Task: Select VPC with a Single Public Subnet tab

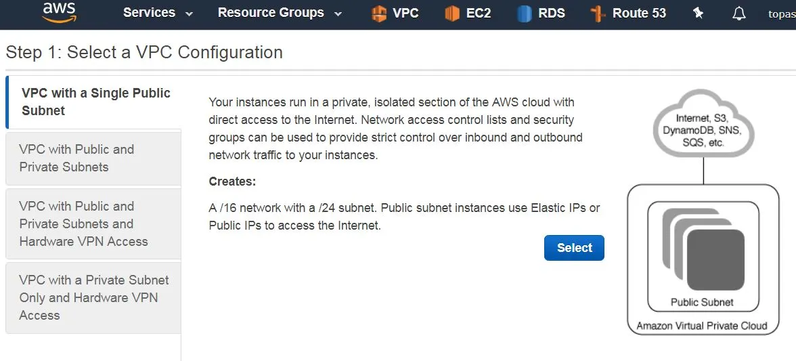Action: [x=95, y=102]
